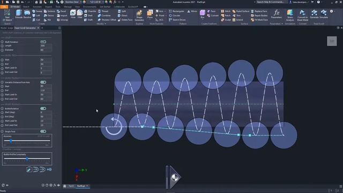Click rotation arrow handle on first circle
This screenshot has width=343, height=193.
114,127
